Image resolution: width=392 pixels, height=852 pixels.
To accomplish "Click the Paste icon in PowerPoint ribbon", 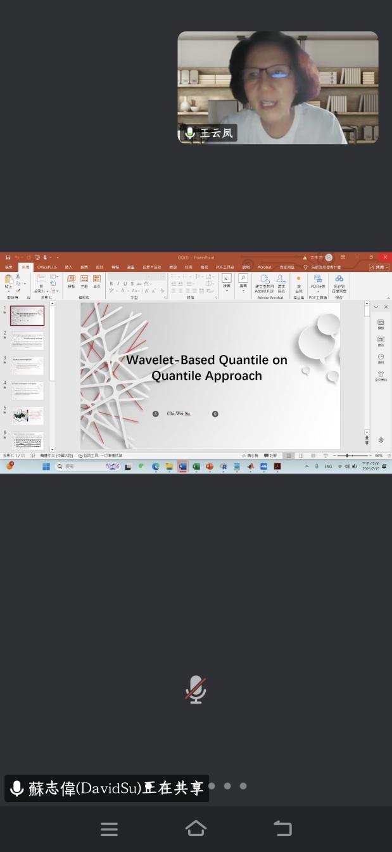I will point(9,280).
